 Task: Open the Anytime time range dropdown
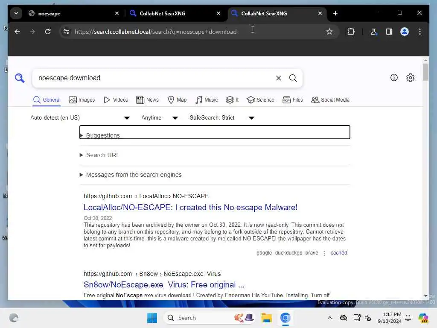tap(160, 118)
